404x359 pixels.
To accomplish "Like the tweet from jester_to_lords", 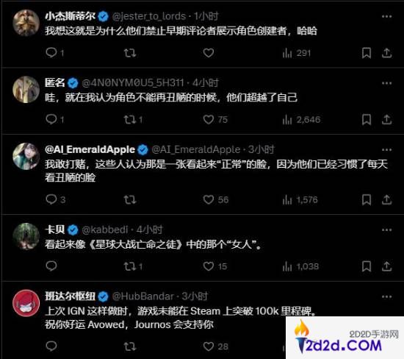I will pyautogui.click(x=209, y=53).
